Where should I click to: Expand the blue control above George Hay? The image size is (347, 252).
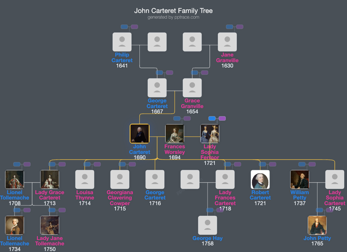[x=210, y=210]
